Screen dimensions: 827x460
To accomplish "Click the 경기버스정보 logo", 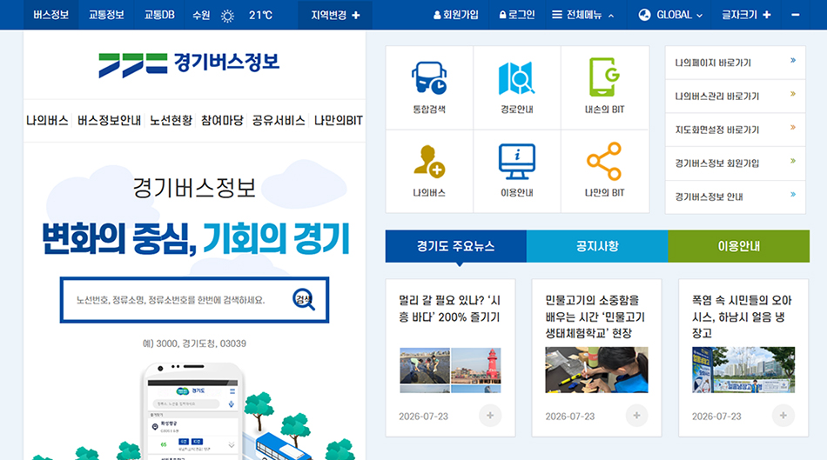I will pyautogui.click(x=189, y=64).
